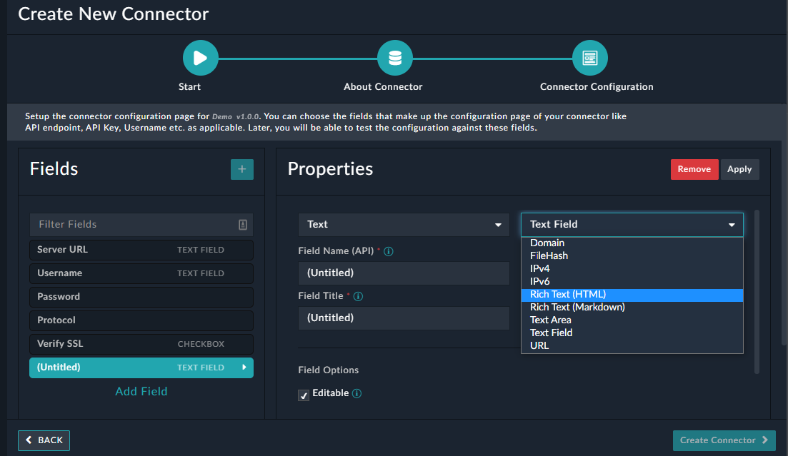The image size is (788, 456).
Task: Uncheck the Editable checkbox
Action: (304, 393)
